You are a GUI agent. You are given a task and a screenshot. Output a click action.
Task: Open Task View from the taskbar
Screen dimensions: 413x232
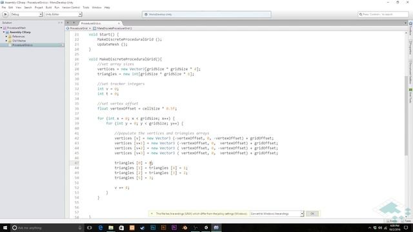(90, 227)
